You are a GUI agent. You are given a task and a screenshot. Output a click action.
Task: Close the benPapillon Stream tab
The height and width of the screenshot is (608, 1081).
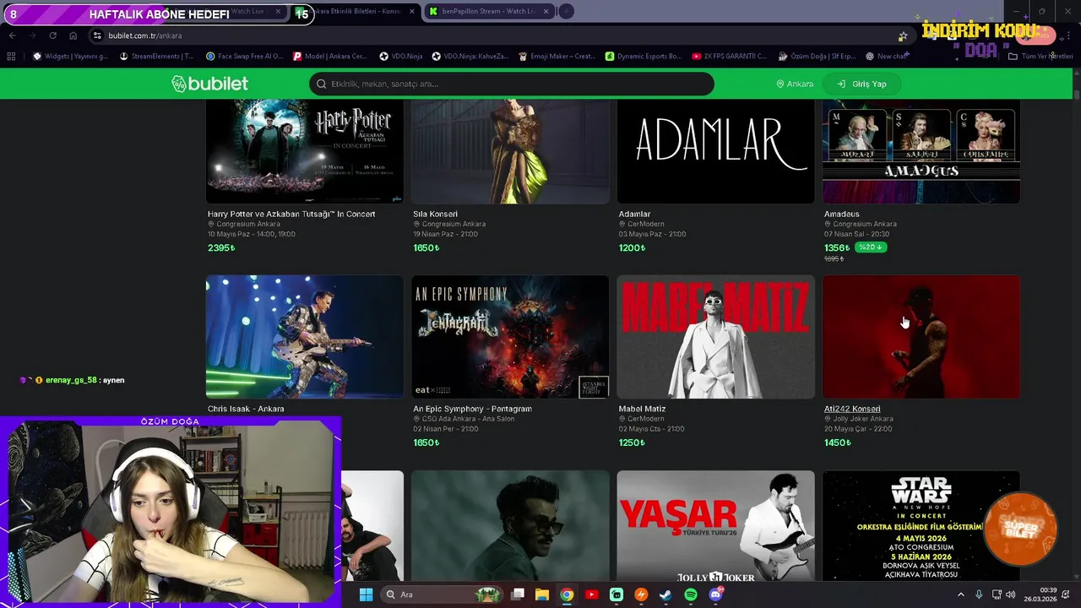[x=546, y=11]
